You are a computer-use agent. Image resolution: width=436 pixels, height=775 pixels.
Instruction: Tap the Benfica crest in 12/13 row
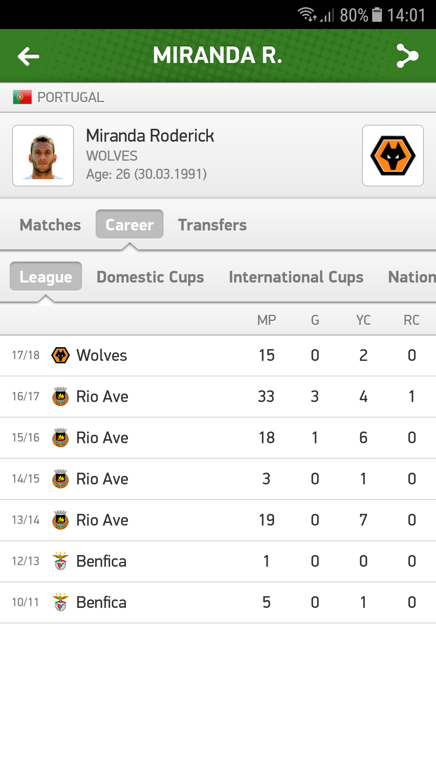61,561
